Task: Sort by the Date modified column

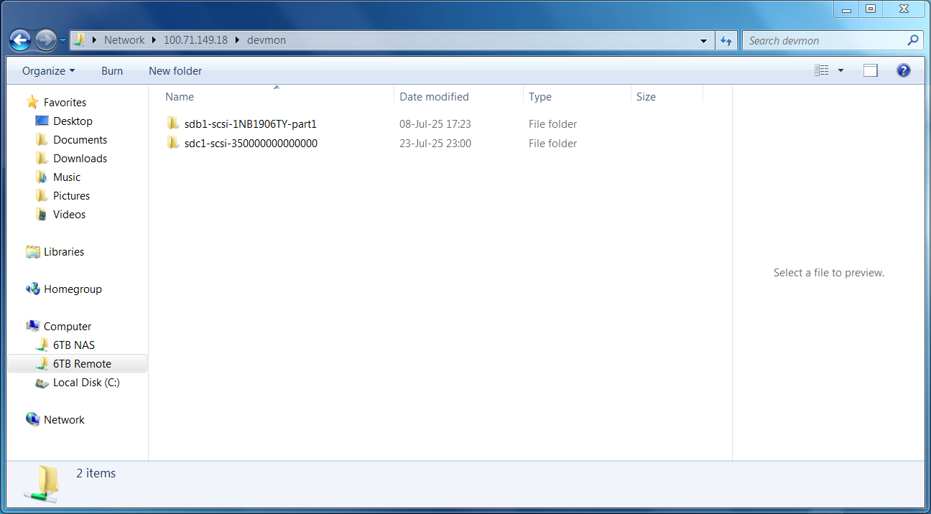Action: click(x=434, y=97)
